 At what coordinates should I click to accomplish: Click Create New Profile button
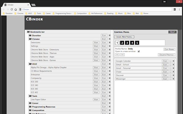point(124,37)
